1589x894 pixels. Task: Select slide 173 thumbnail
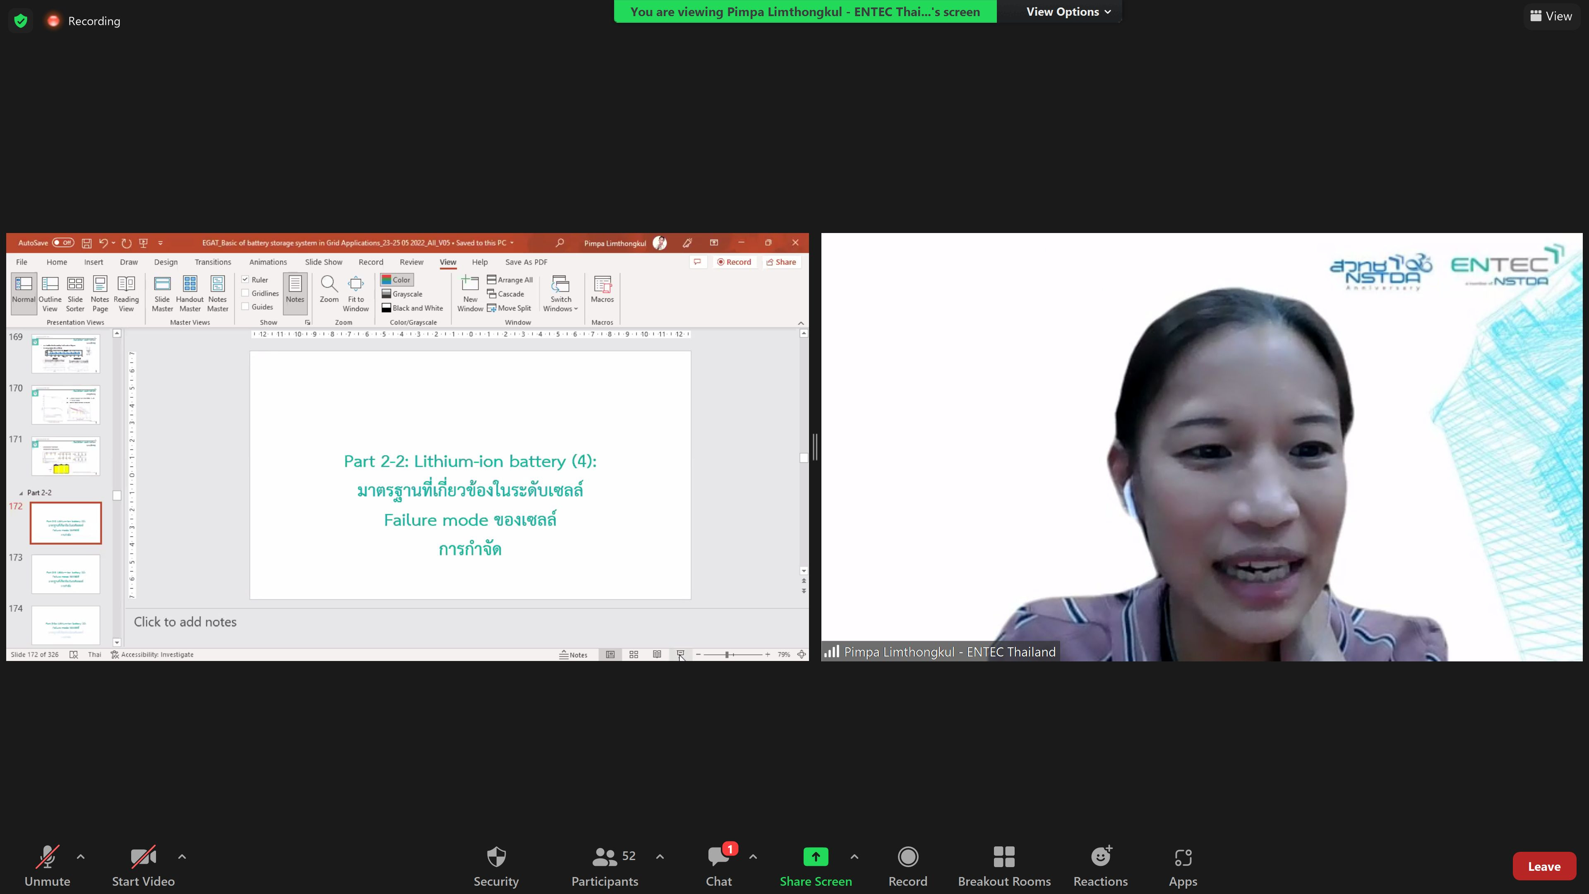(x=66, y=574)
